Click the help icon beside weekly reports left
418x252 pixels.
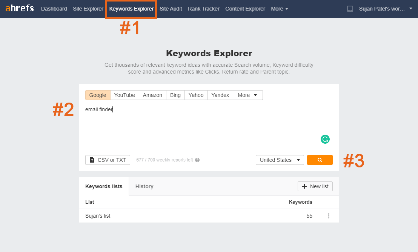click(197, 160)
